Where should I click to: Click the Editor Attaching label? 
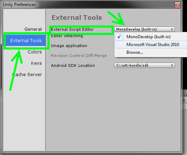pos(67,36)
